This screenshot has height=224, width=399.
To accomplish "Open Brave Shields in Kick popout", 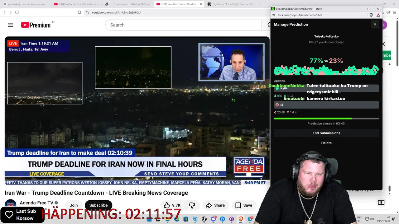I will click(371, 15).
